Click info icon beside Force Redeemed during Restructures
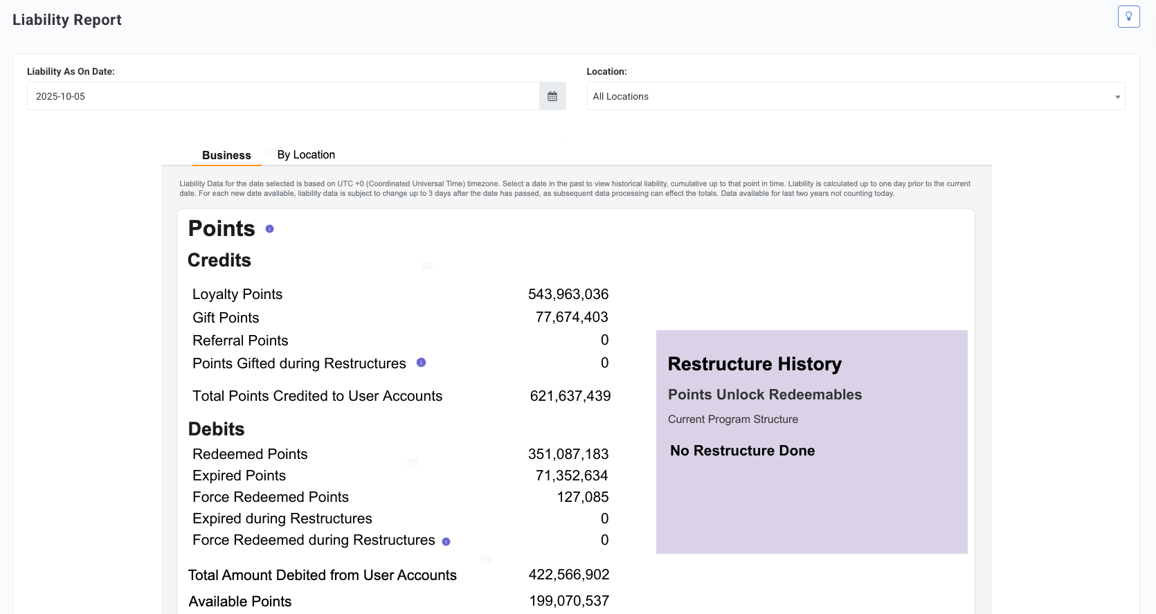Image resolution: width=1156 pixels, height=614 pixels. tap(446, 541)
